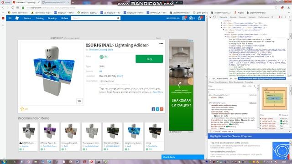Open the BESTSELLIN recommended item
Image resolution: width=292 pixels, height=164 pixels.
28,137
